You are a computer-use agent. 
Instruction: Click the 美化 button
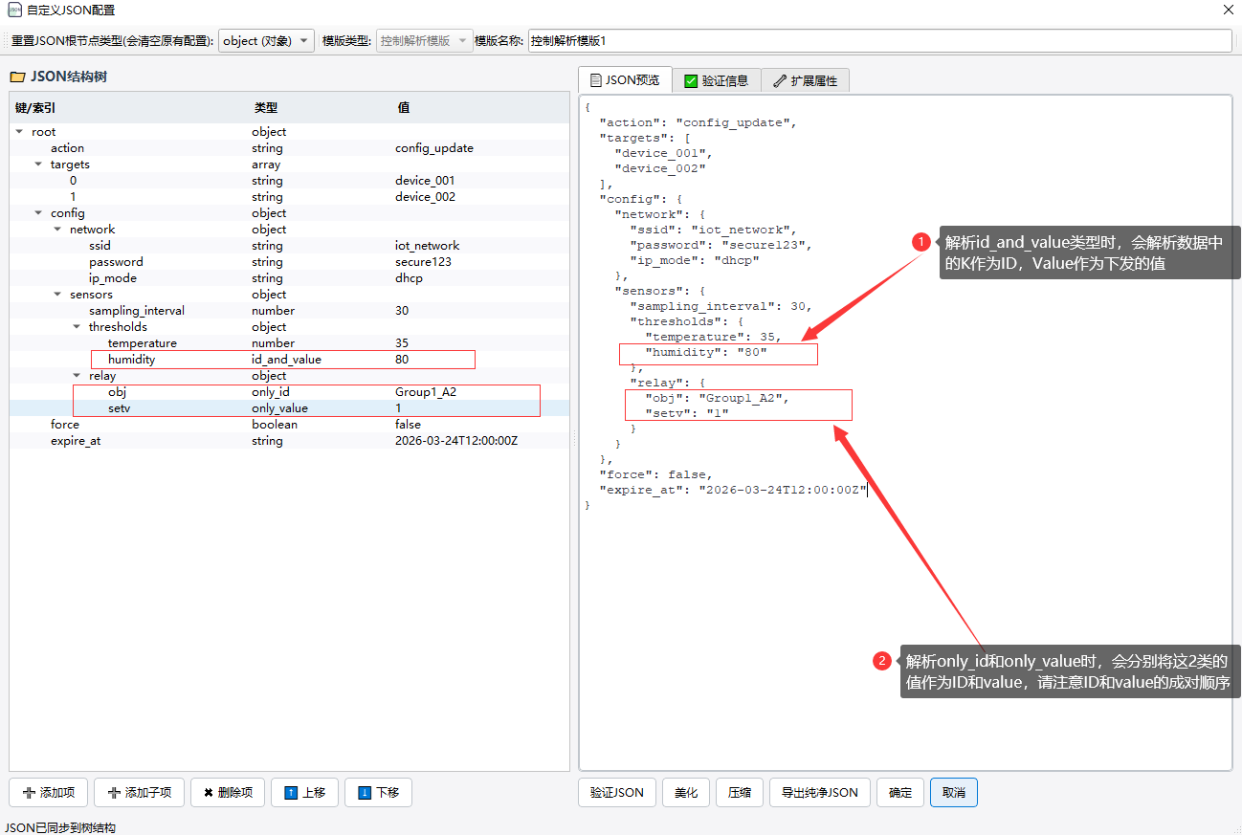tap(686, 793)
